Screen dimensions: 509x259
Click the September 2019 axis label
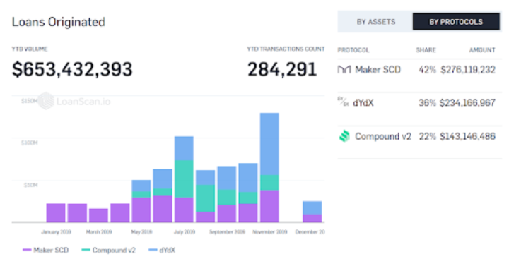coord(227,231)
